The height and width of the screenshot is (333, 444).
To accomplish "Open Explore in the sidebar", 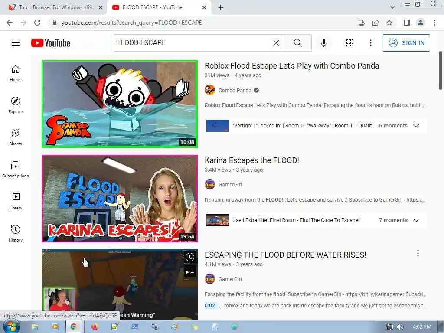I will [x=16, y=105].
